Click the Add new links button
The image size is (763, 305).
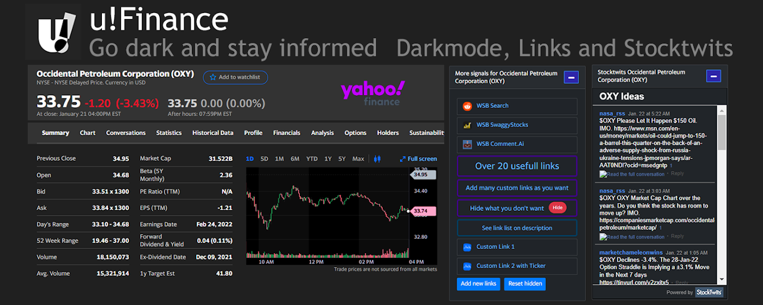pos(479,284)
